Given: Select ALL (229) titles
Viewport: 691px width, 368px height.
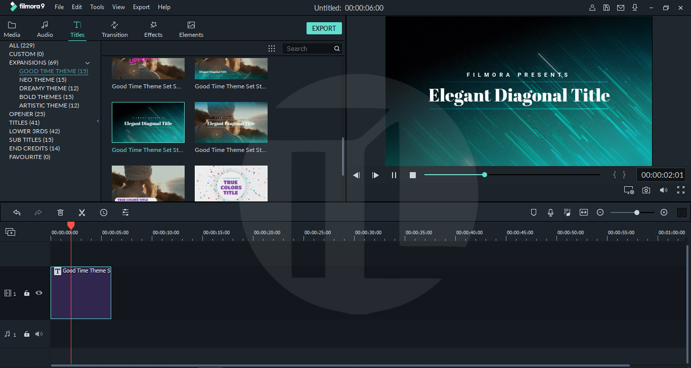Looking at the screenshot, I should 22,45.
